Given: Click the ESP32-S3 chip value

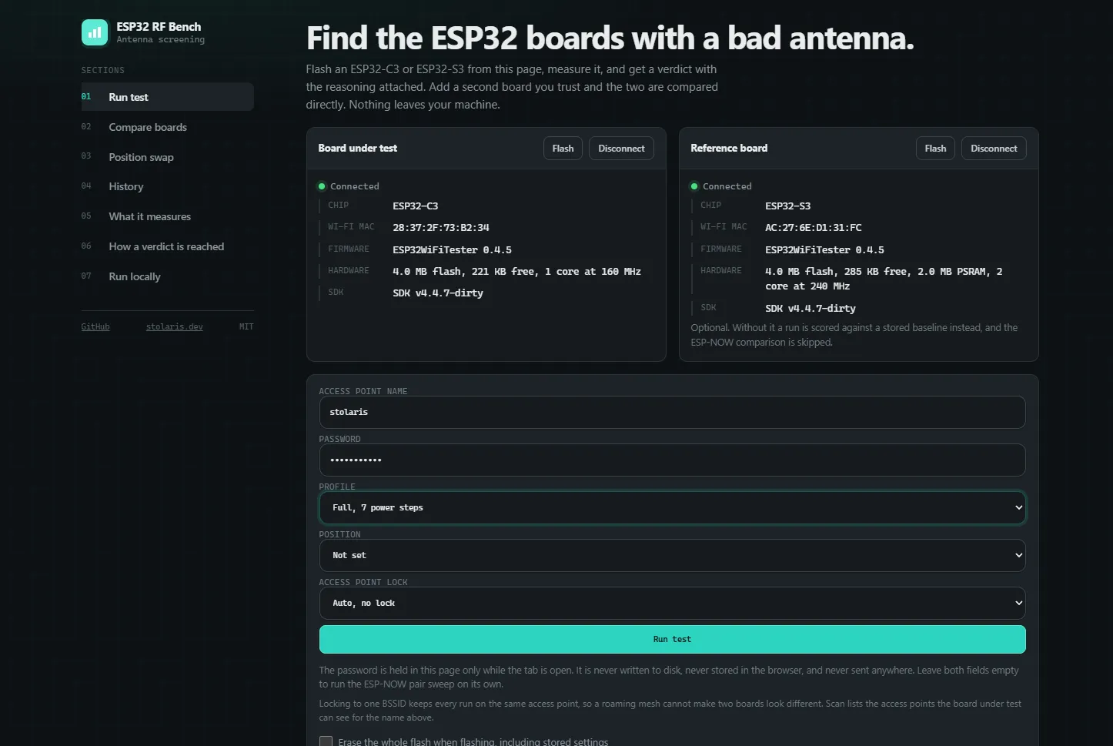Looking at the screenshot, I should [x=787, y=206].
